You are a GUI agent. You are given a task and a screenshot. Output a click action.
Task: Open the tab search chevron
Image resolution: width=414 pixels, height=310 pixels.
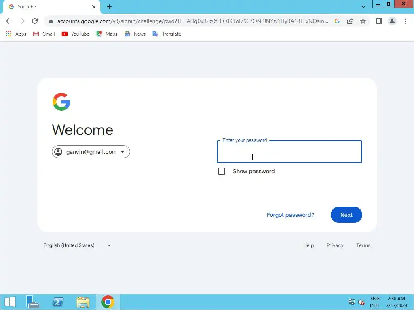(363, 7)
